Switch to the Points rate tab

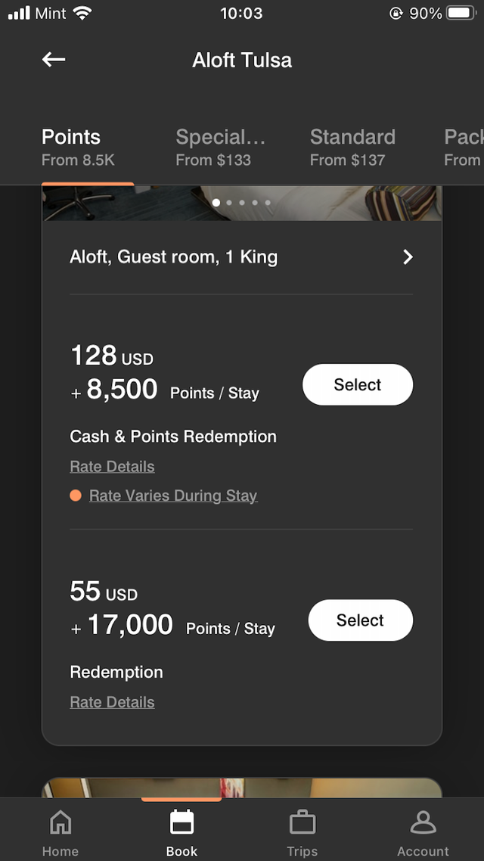(70, 145)
